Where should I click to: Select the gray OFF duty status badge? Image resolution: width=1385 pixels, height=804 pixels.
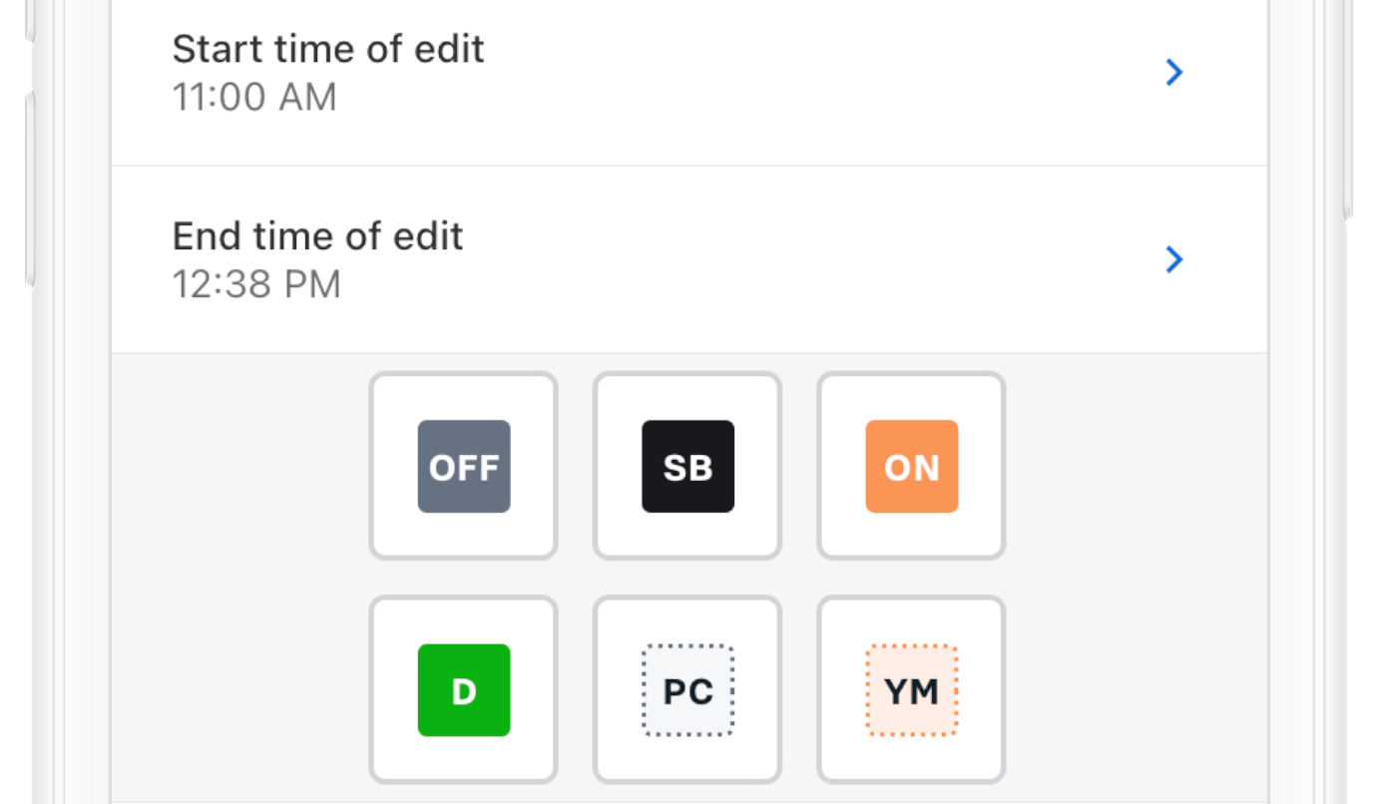pyautogui.click(x=464, y=467)
